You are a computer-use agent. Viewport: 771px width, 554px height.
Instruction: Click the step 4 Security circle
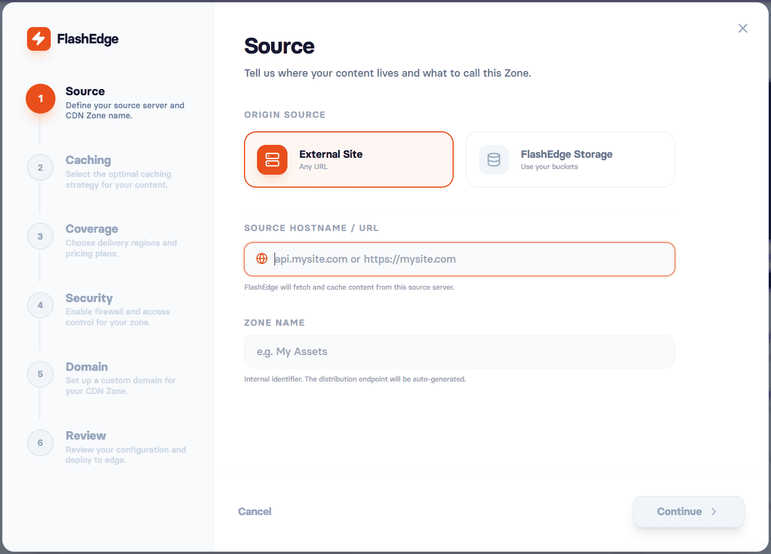tap(41, 305)
